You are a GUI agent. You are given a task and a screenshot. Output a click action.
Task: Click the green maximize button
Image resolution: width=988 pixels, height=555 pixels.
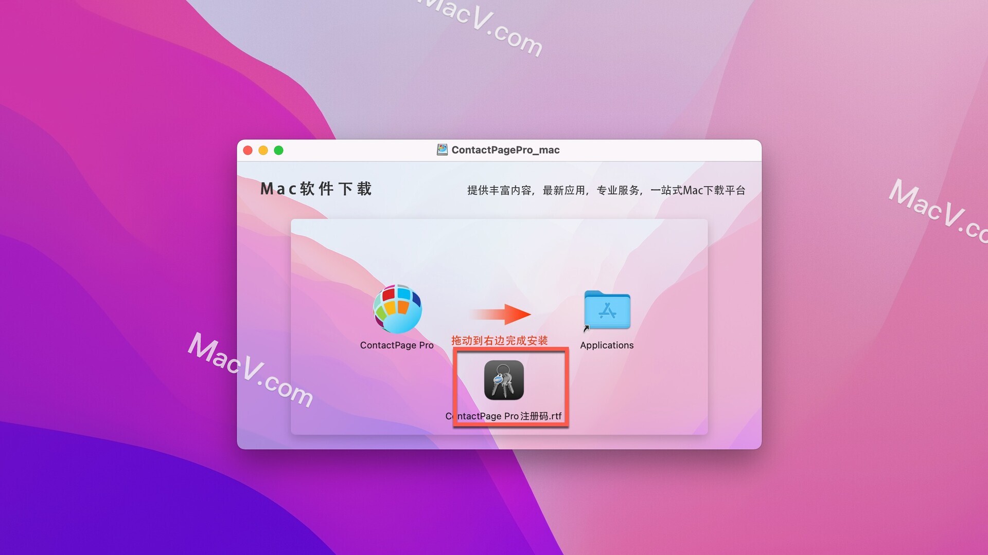(279, 151)
